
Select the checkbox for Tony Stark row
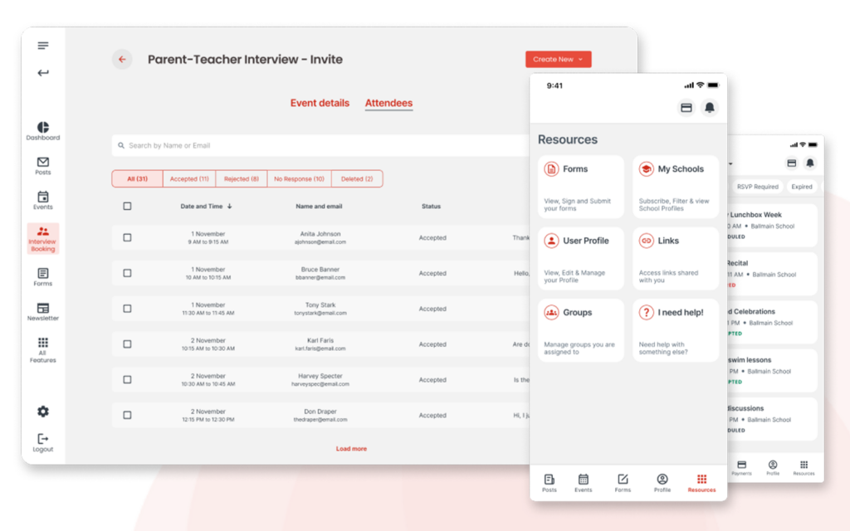tap(127, 309)
